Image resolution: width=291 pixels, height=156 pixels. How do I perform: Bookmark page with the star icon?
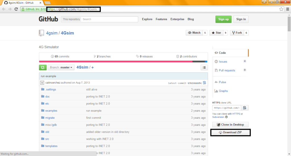[x=281, y=9]
